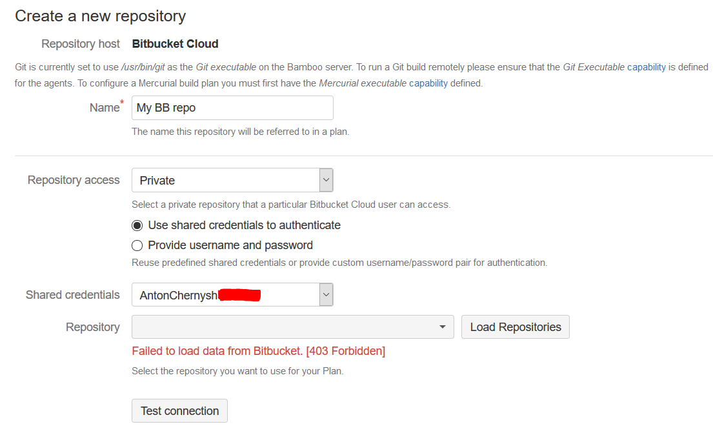Screen dimensions: 713x433
Task: Select the 'My BB repo' text field
Action: click(x=232, y=107)
